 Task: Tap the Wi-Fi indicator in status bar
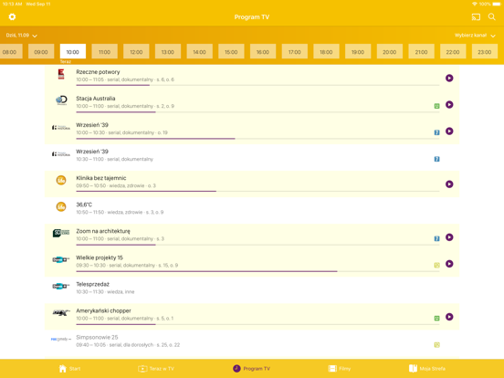(475, 4)
